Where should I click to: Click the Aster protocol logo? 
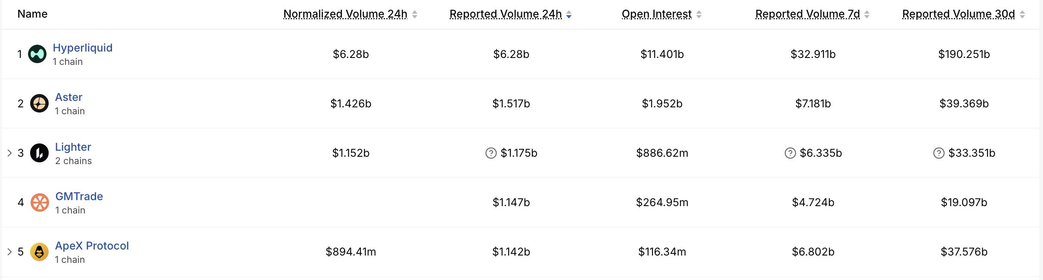tap(39, 103)
